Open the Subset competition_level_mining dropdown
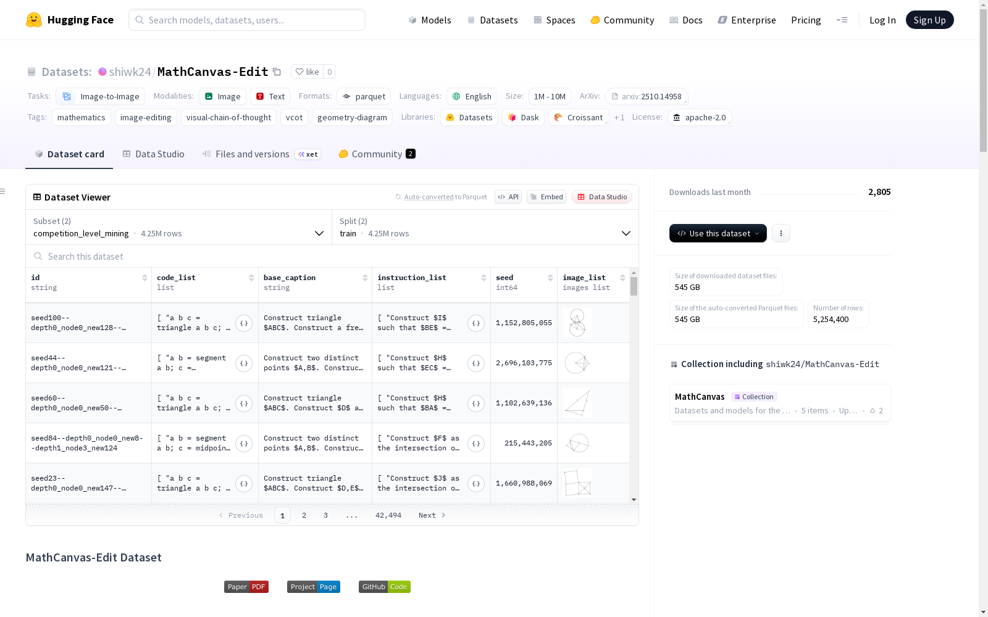The width and height of the screenshot is (988, 617). (x=178, y=227)
